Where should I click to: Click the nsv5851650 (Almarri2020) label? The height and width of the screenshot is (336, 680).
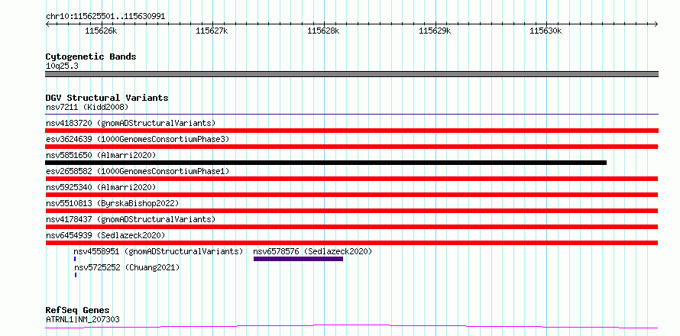(101, 155)
